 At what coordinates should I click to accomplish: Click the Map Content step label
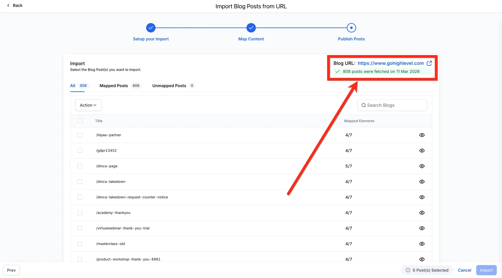pos(251,39)
